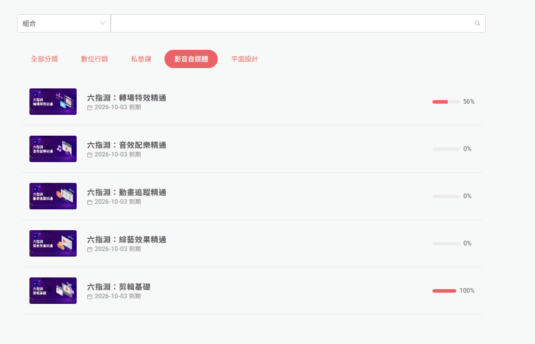Click the calendar icon under 音效配樂精通
The height and width of the screenshot is (344, 535).
tap(90, 155)
